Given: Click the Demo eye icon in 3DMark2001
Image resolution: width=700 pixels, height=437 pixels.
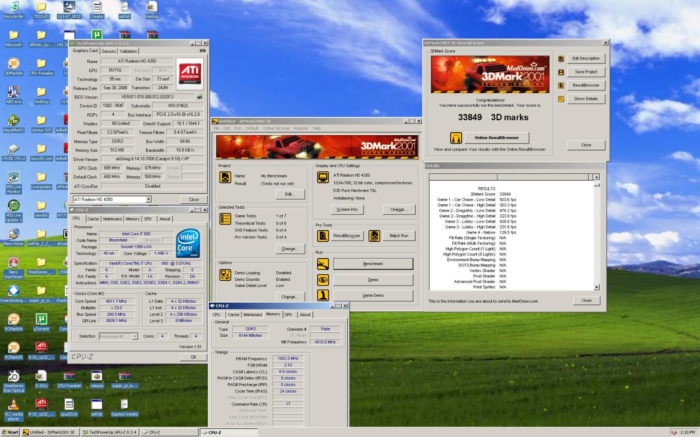Looking at the screenshot, I should pyautogui.click(x=323, y=280).
